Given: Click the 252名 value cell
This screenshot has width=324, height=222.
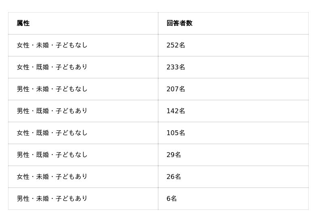Looking at the screenshot, I should point(176,45).
